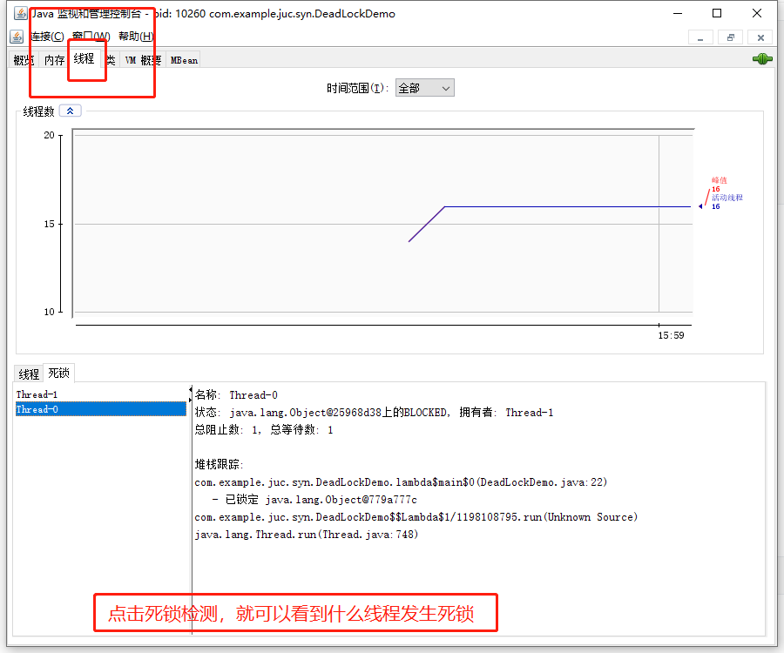Click the 10 axis label on chart

[x=49, y=312]
